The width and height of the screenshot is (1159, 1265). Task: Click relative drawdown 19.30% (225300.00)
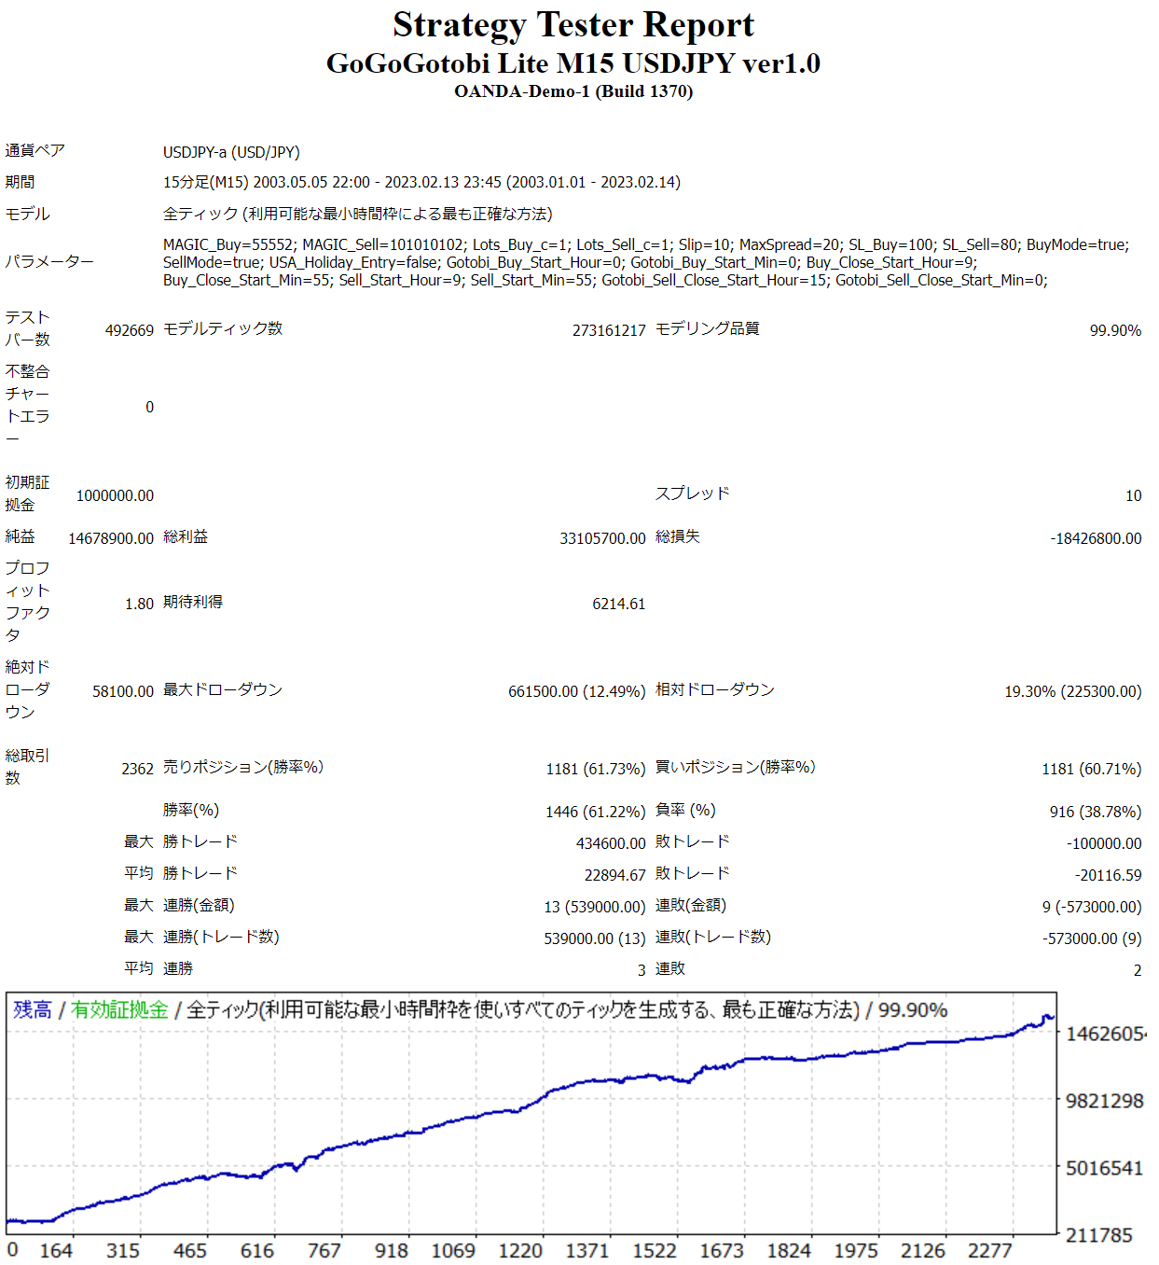point(1072,691)
